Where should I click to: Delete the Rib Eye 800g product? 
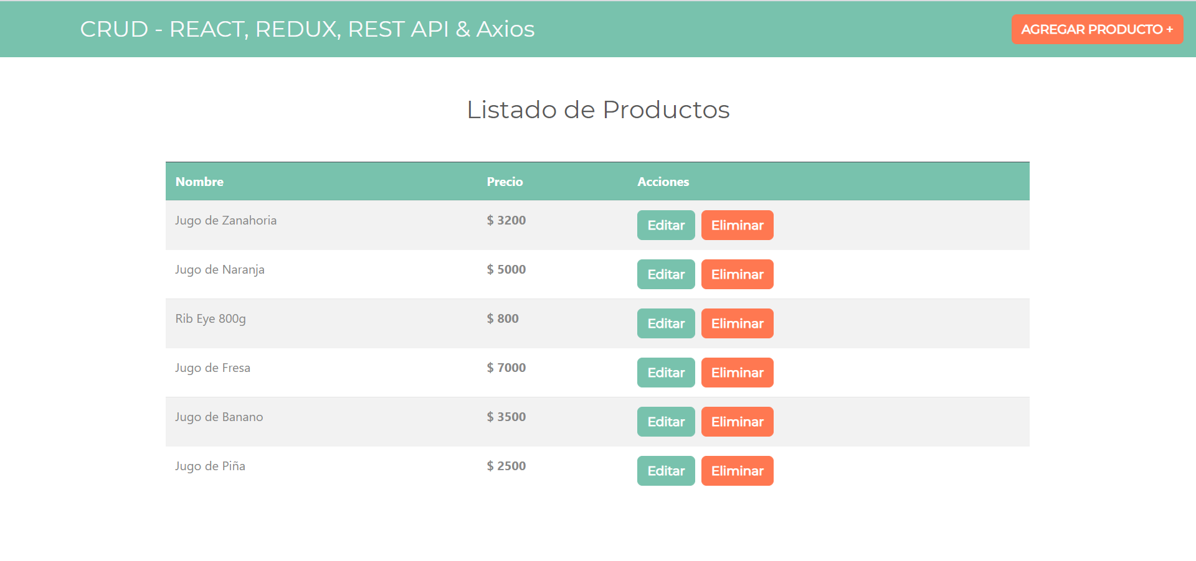(x=737, y=323)
